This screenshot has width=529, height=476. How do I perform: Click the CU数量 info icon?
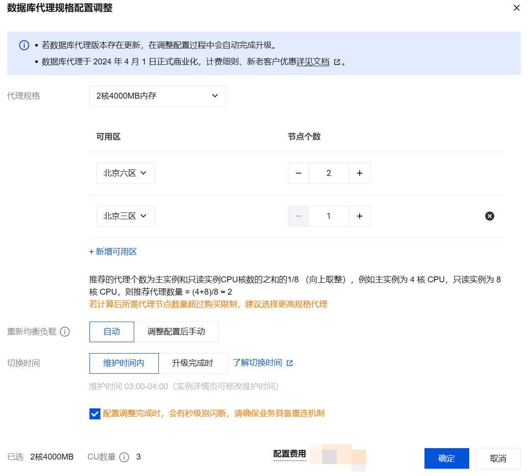coord(124,457)
